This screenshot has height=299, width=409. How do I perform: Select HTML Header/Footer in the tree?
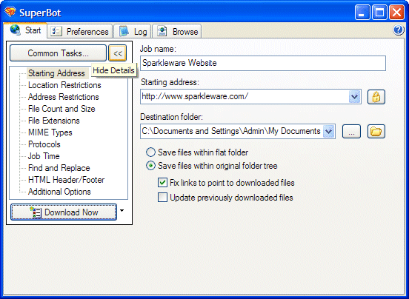click(x=66, y=180)
